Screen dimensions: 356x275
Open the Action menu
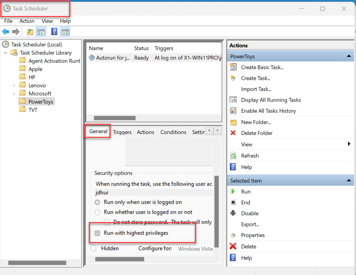click(27, 21)
